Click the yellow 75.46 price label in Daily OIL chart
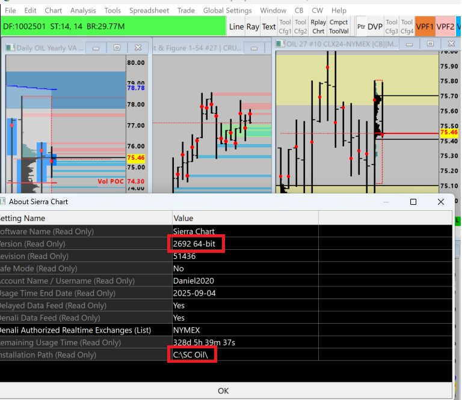Viewport: 462px width, 400px height. pos(136,158)
